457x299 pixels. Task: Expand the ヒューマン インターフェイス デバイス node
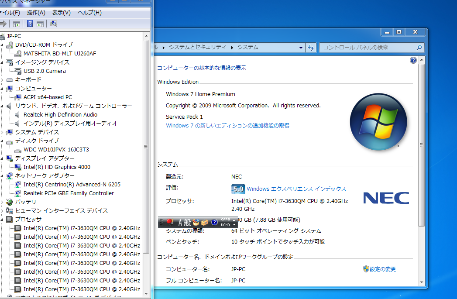[2, 211]
